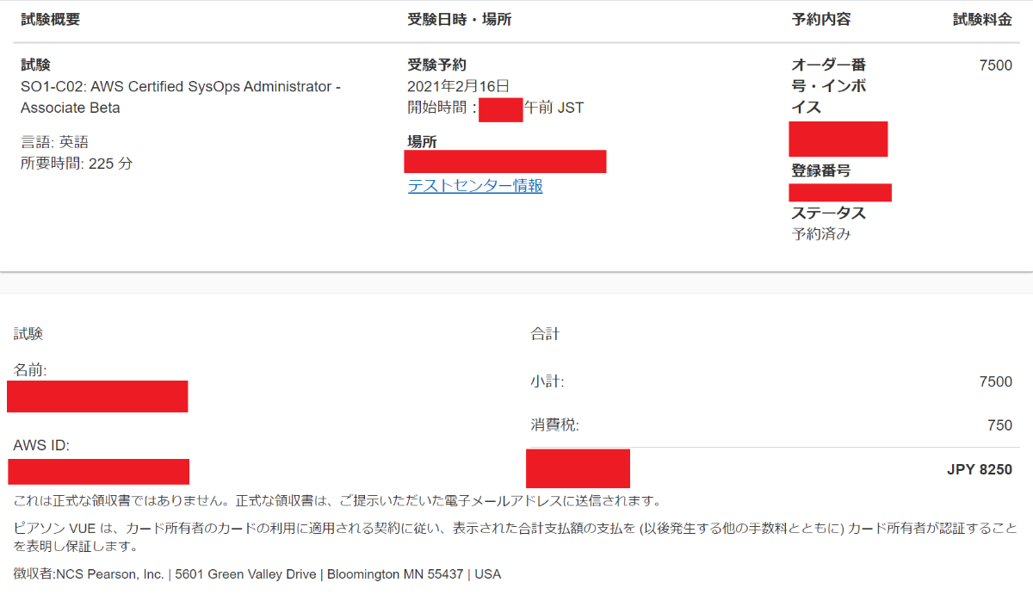Select the SO1-C02 AWS Certified SysOps exam name
This screenshot has width=1033, height=601.
tap(181, 97)
